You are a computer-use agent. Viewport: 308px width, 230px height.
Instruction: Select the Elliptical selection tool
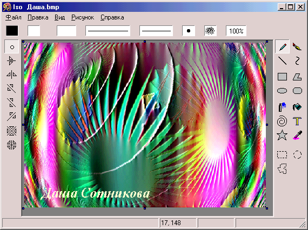coord(297,154)
